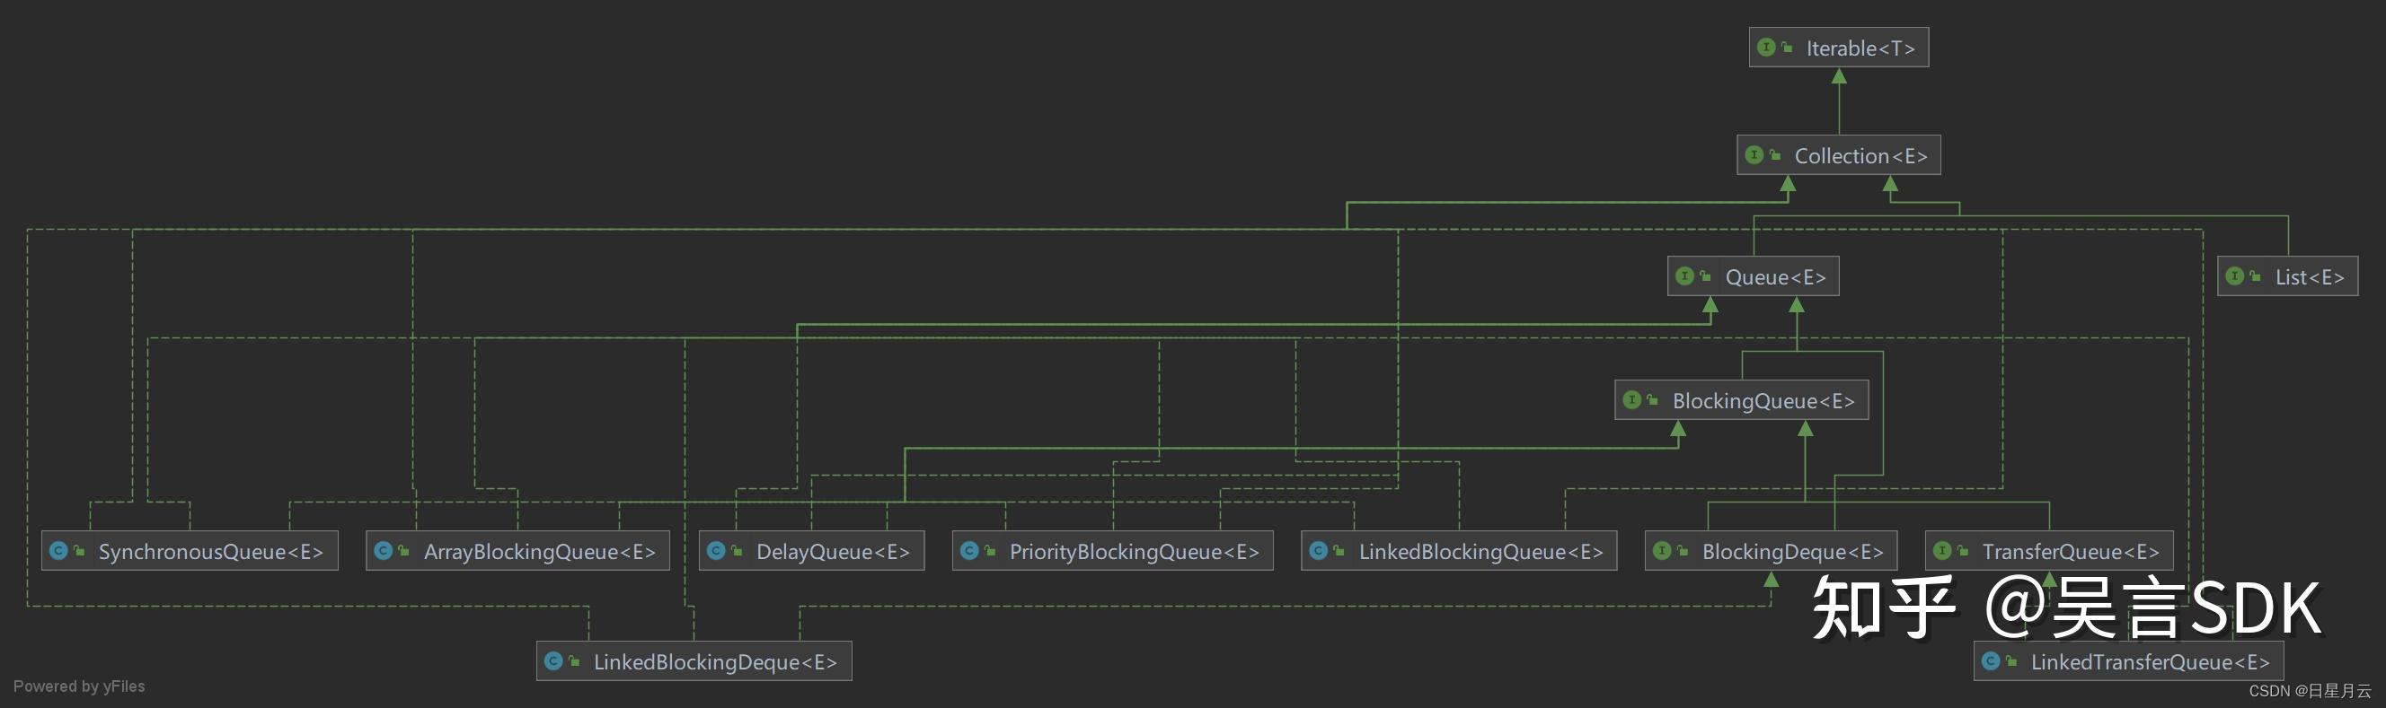Click the interface icon on Iterable<T>
Image resolution: width=2386 pixels, height=708 pixels.
(1766, 48)
